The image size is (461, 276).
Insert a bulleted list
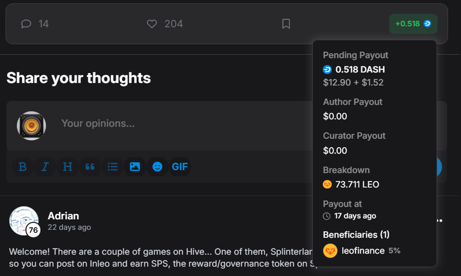[x=112, y=166]
